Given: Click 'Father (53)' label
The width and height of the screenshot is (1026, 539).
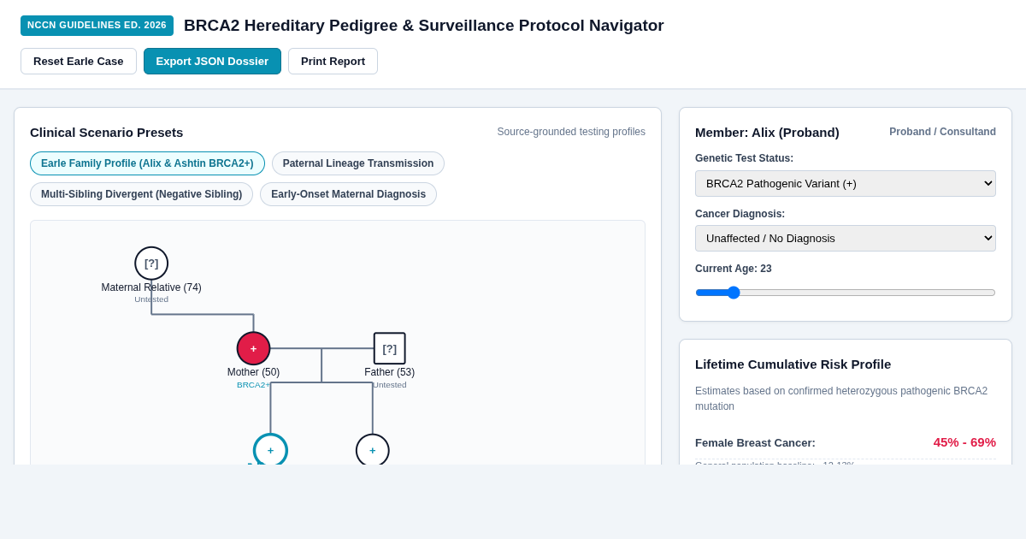Looking at the screenshot, I should click(390, 372).
